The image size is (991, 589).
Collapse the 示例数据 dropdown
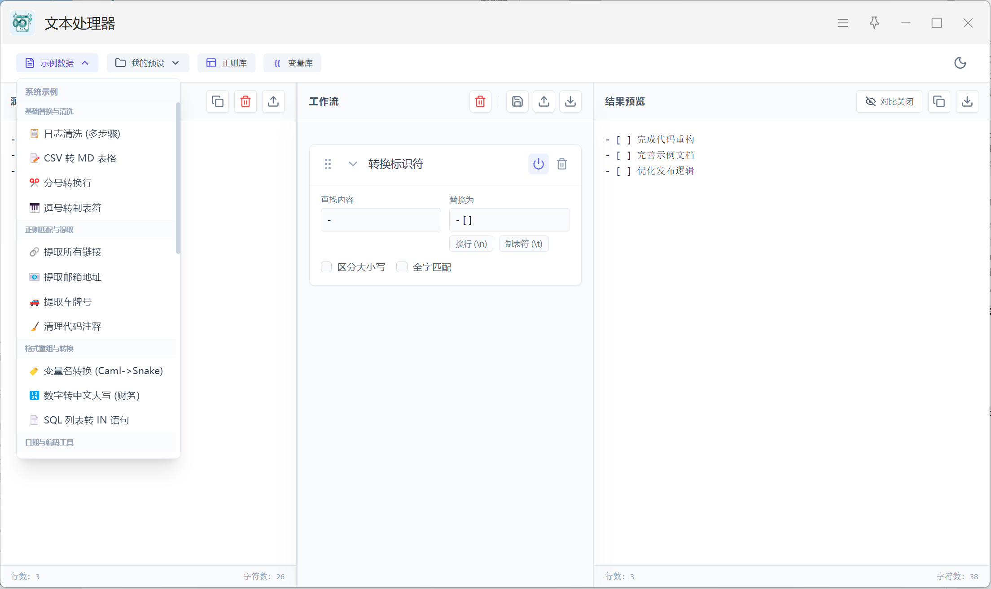tap(57, 63)
